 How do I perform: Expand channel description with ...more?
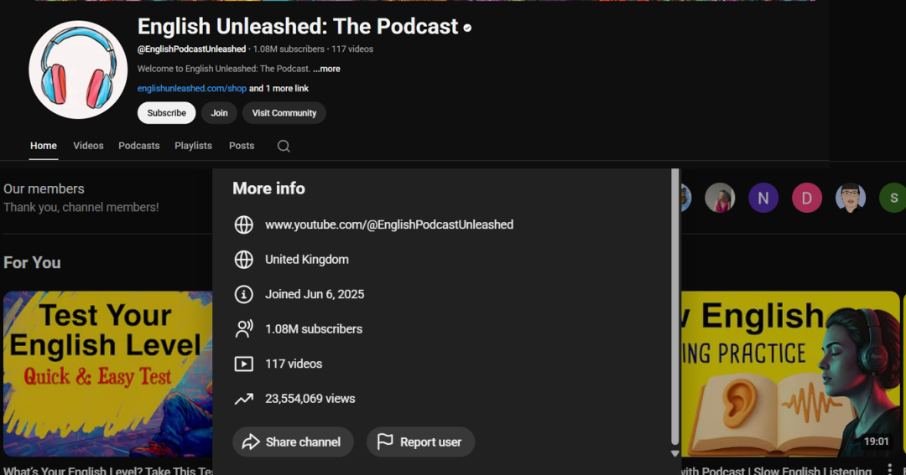pos(326,69)
